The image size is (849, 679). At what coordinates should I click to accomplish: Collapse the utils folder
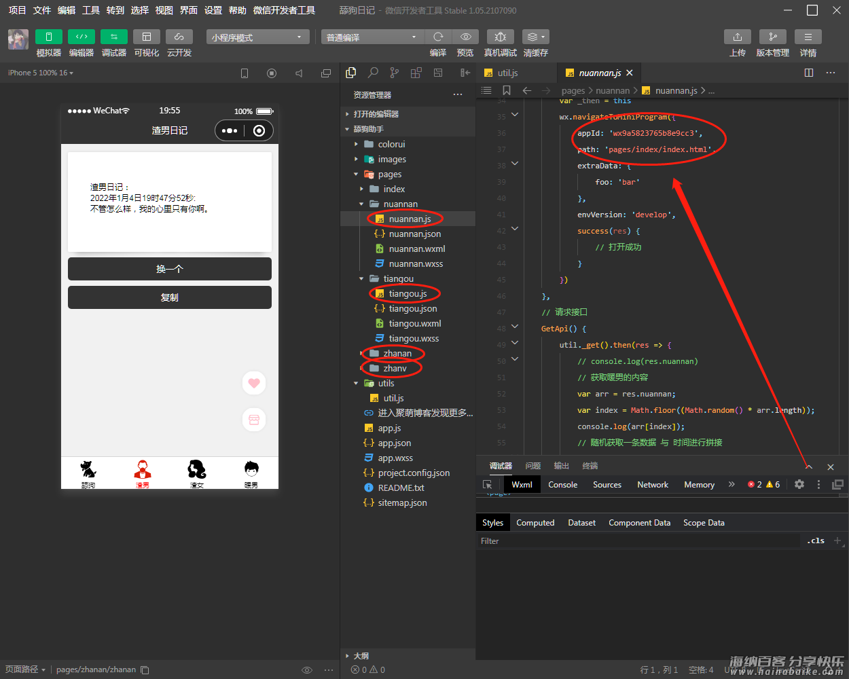408,383
